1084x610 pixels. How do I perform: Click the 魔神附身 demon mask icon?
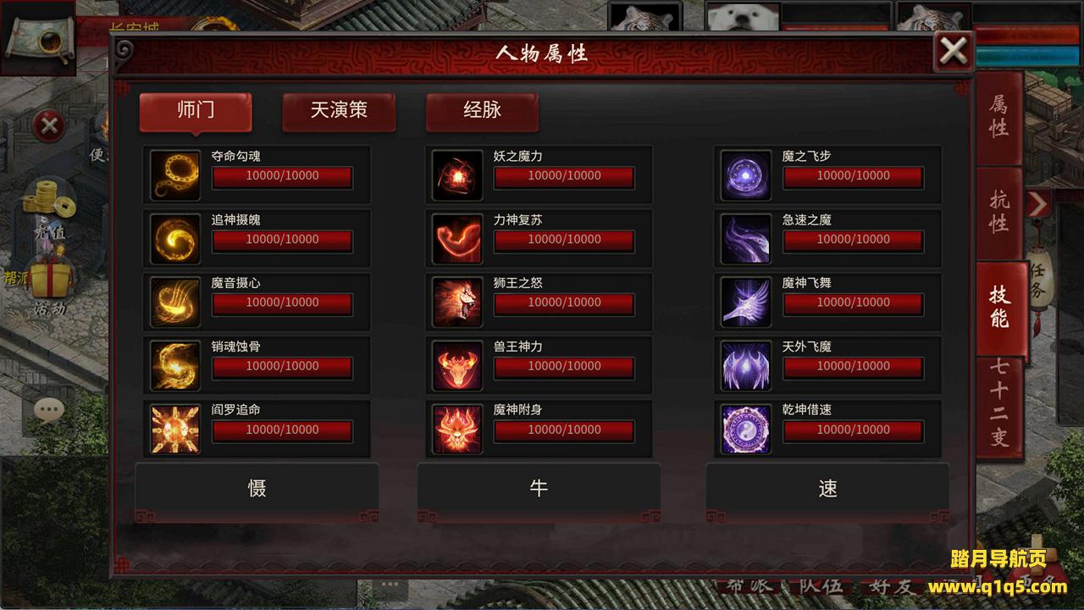(x=457, y=430)
